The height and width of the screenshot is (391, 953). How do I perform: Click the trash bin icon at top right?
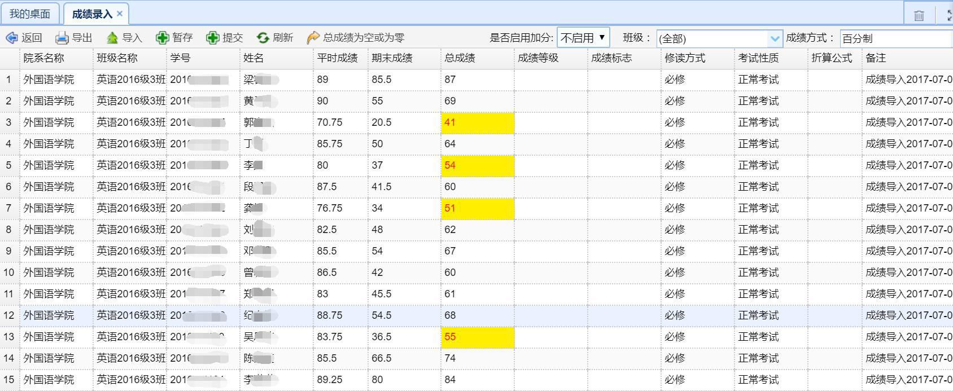click(x=919, y=16)
